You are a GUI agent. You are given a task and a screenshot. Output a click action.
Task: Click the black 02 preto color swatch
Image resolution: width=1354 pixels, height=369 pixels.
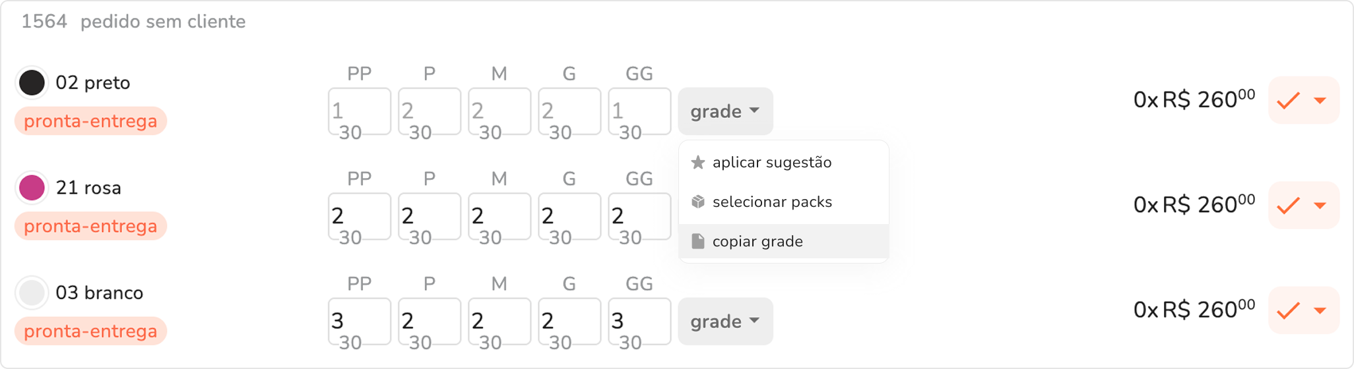32,83
